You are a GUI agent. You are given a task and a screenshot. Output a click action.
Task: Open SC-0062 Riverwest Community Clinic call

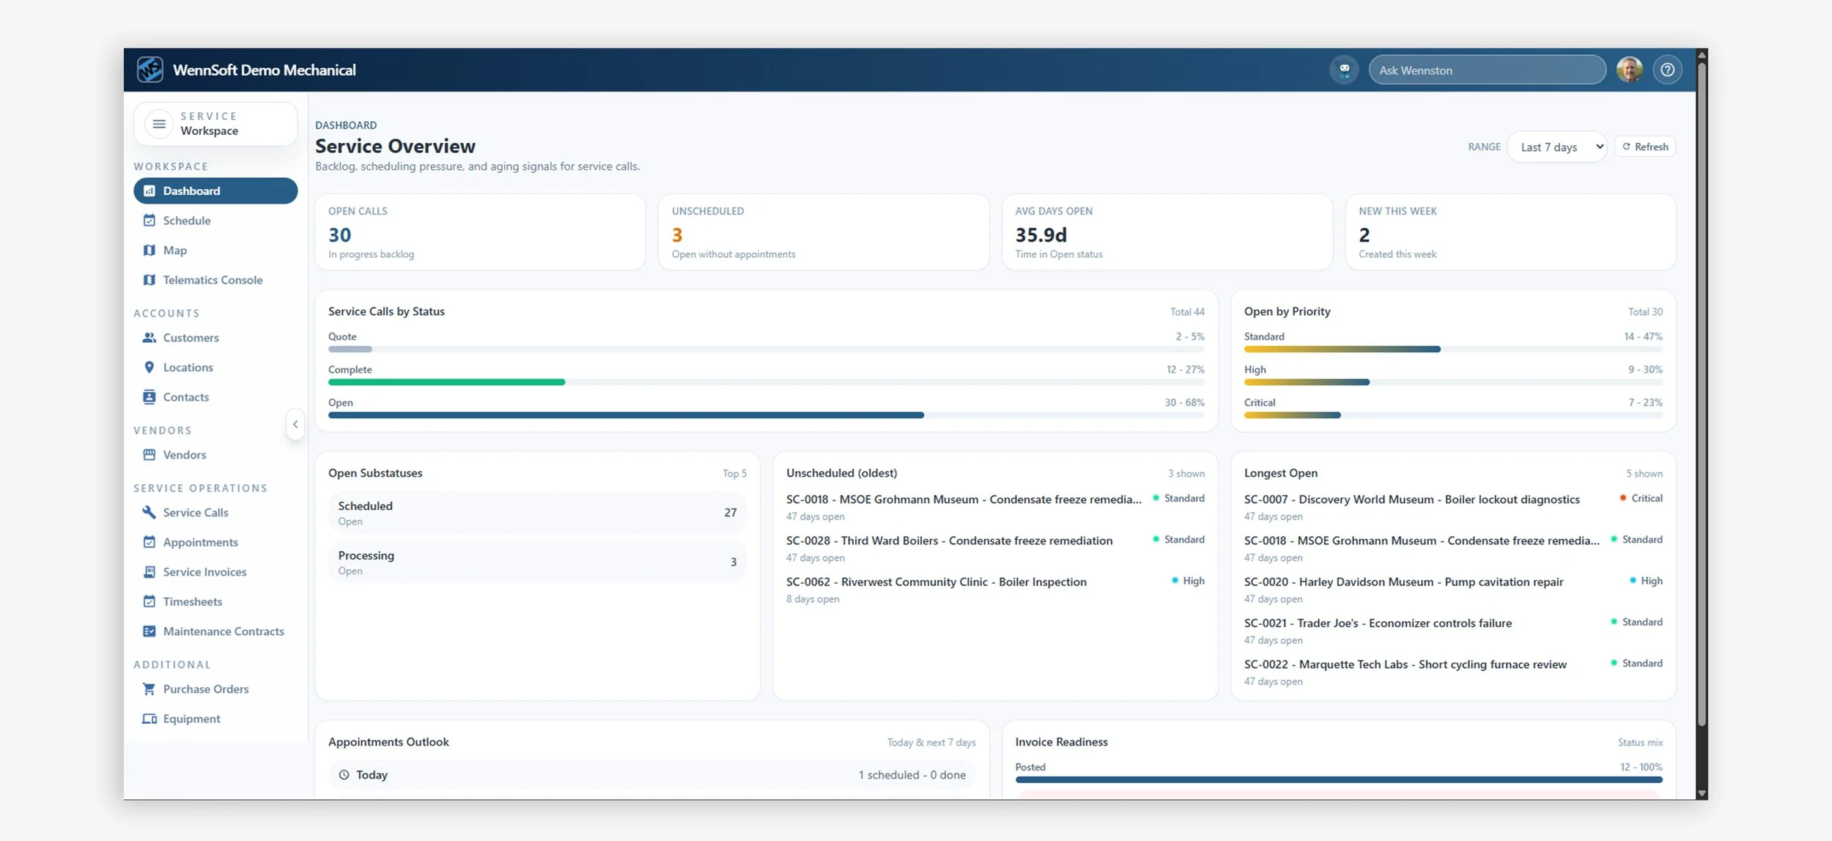pos(936,582)
